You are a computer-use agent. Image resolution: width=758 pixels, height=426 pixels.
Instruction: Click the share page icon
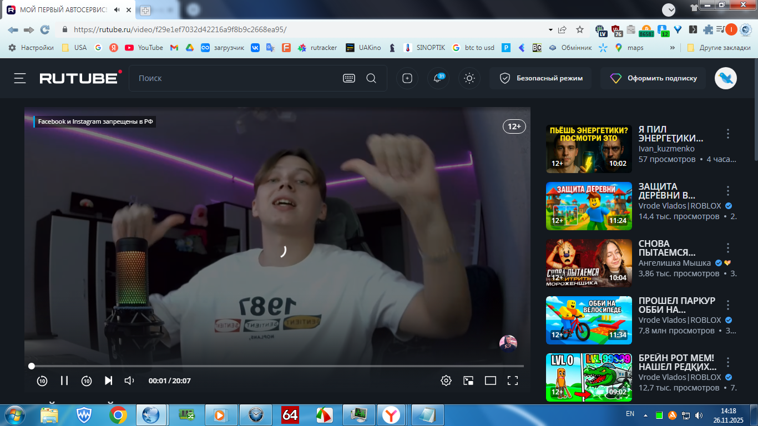coord(563,29)
